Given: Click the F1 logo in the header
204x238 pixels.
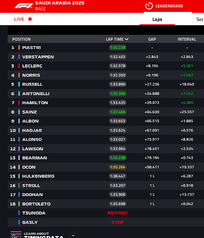Looking at the screenshot, I should coord(23,6).
